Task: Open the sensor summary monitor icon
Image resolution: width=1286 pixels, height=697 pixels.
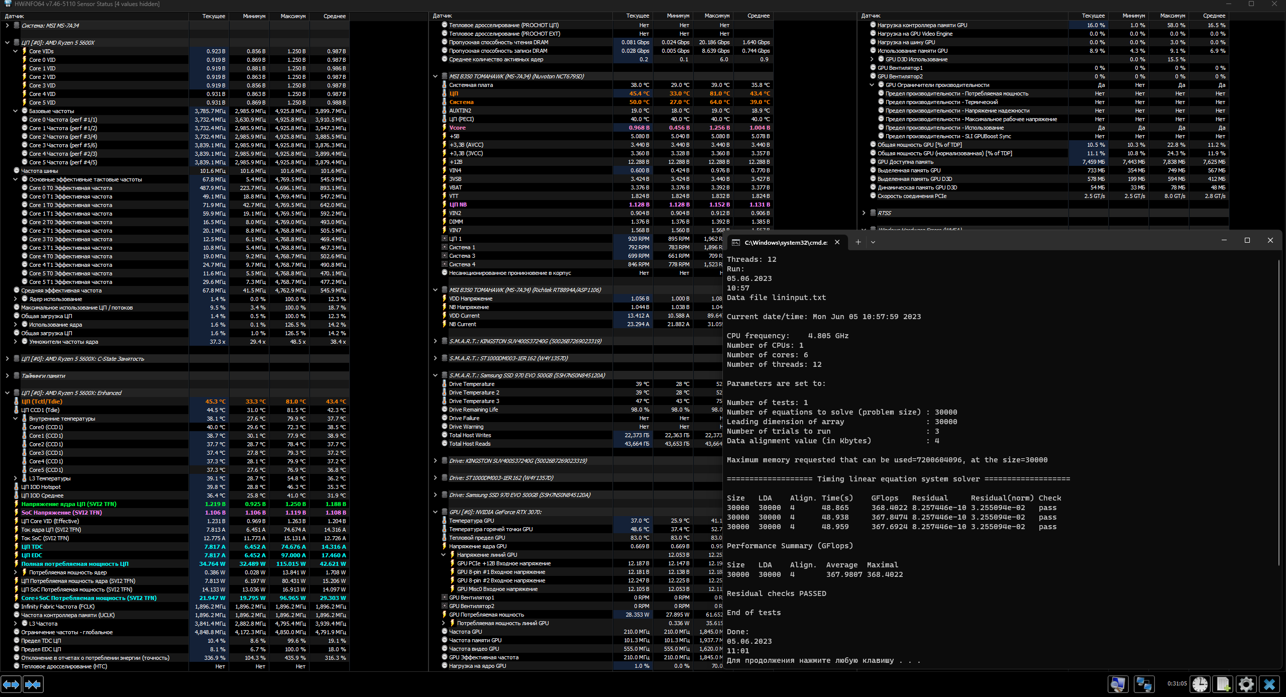Action: coord(1118,684)
